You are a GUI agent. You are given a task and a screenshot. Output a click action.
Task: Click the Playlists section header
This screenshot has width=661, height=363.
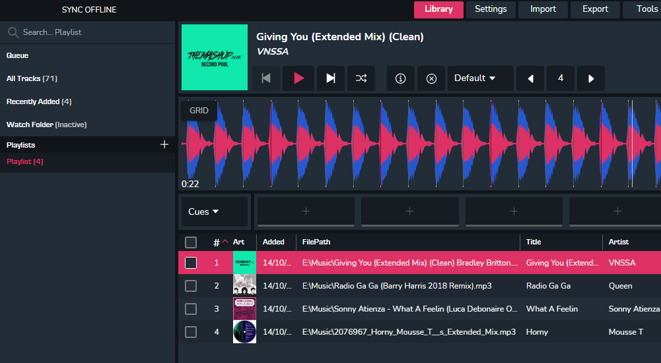point(20,145)
